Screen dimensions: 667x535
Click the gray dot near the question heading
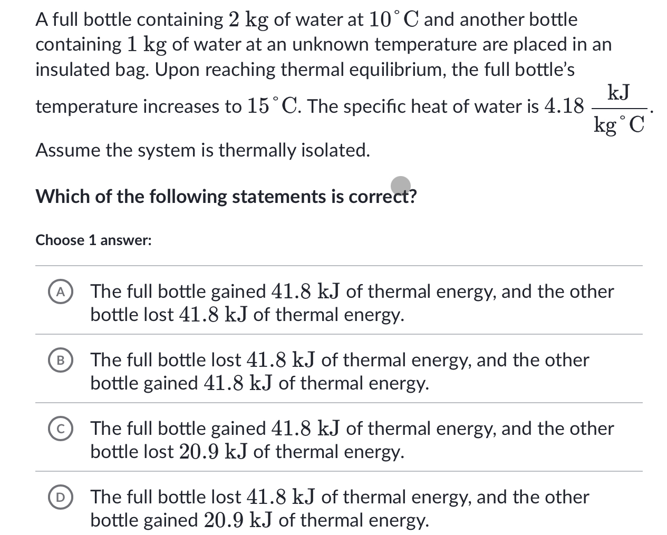[x=400, y=186]
